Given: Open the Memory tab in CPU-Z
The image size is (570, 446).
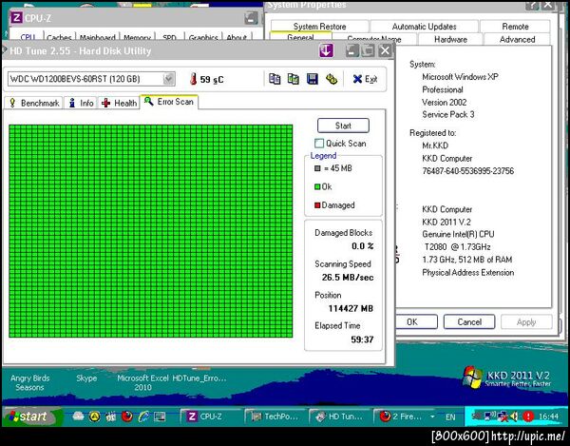Looking at the screenshot, I should tap(137, 37).
